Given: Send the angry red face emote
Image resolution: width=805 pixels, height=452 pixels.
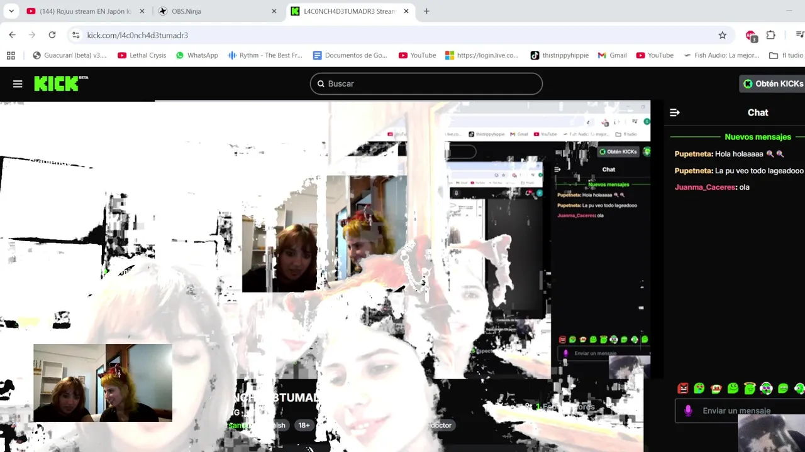Looking at the screenshot, I should coord(682,389).
